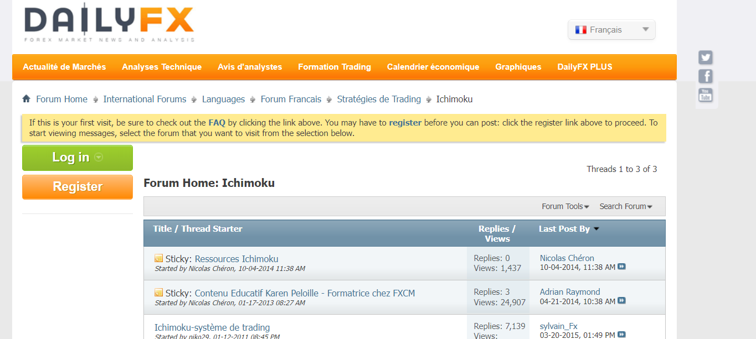The width and height of the screenshot is (756, 339).
Task: Go to last post by sylvain_Fx
Action: point(621,335)
